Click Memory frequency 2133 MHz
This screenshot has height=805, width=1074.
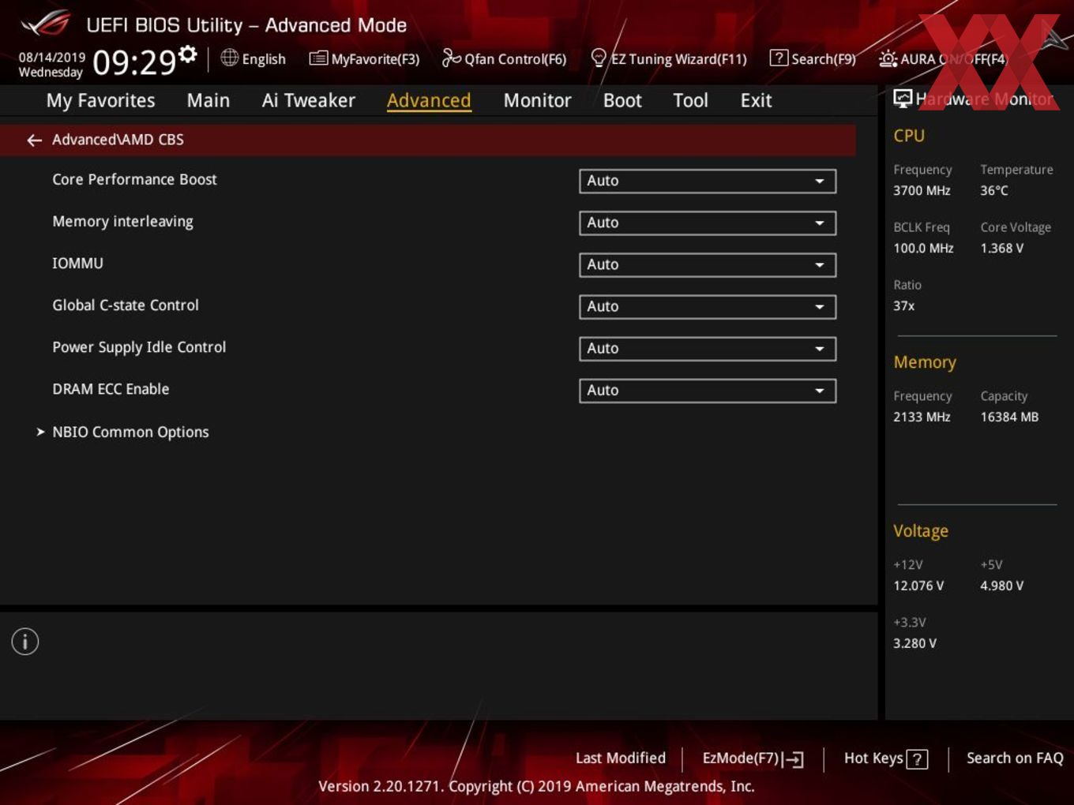pyautogui.click(x=922, y=417)
